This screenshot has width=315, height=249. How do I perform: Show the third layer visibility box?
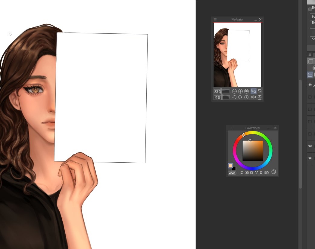[x=310, y=109]
